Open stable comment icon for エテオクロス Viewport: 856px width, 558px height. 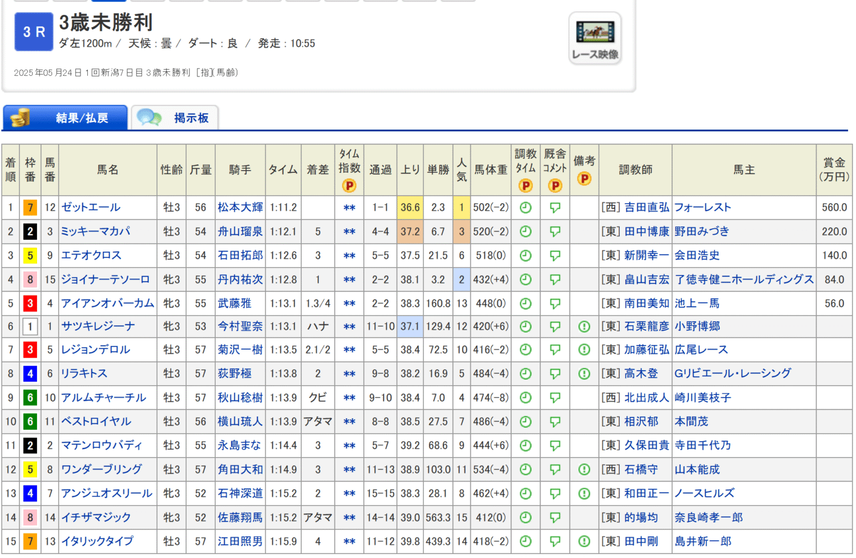(x=555, y=256)
